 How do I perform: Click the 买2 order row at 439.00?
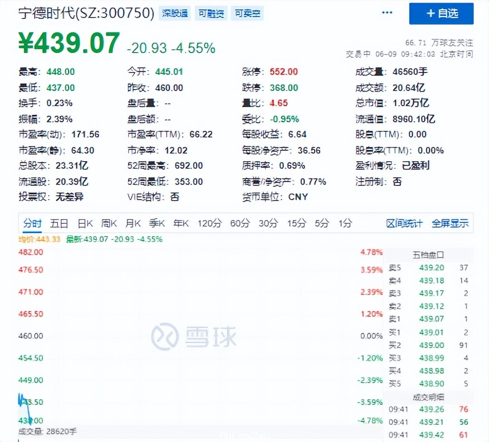pos(428,345)
